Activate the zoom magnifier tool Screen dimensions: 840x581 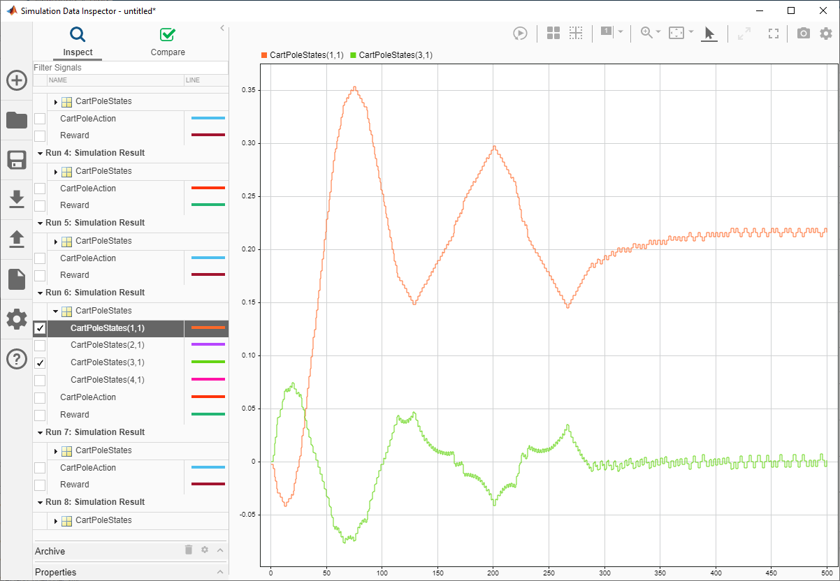(x=644, y=32)
